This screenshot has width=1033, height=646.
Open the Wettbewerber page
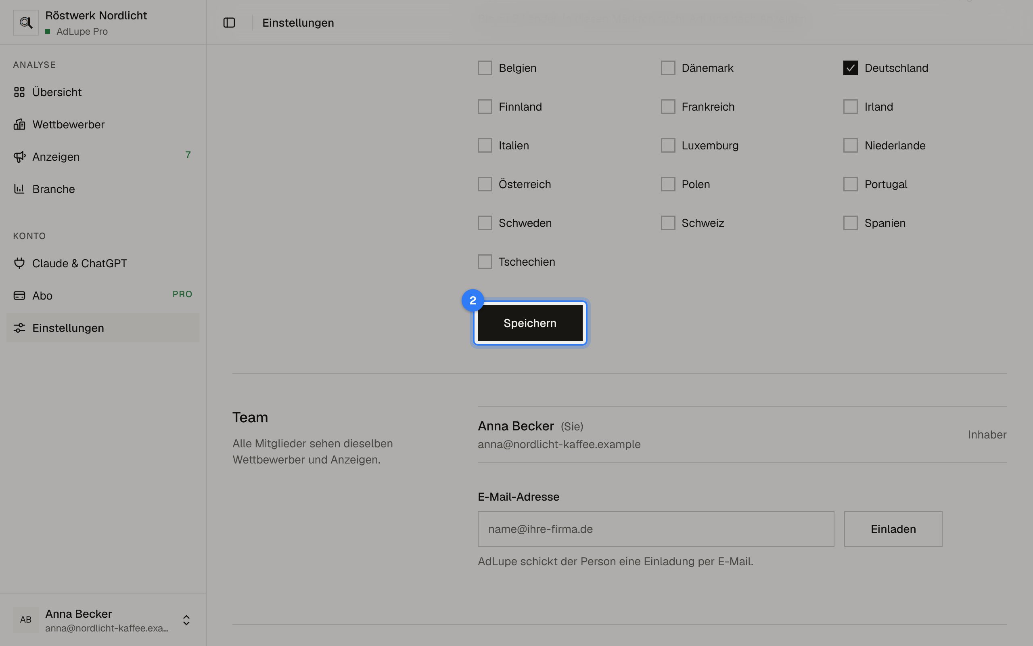tap(103, 124)
